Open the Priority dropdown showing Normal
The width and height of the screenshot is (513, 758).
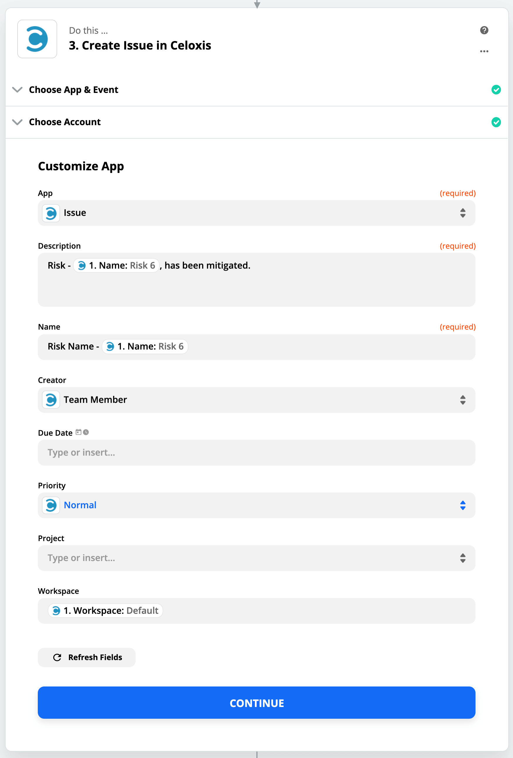[x=257, y=505]
